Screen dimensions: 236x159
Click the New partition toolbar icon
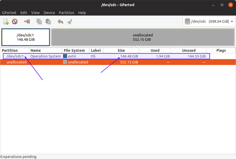tap(6, 22)
